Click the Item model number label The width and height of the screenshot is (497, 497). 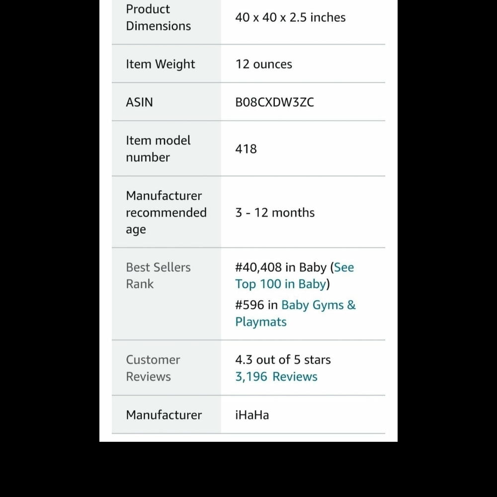tap(158, 149)
